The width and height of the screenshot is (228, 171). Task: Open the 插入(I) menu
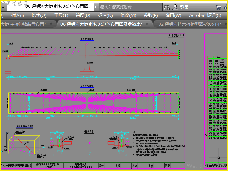(x=18, y=15)
